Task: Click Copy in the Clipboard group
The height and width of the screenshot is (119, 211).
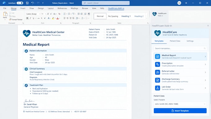Action: point(12,16)
